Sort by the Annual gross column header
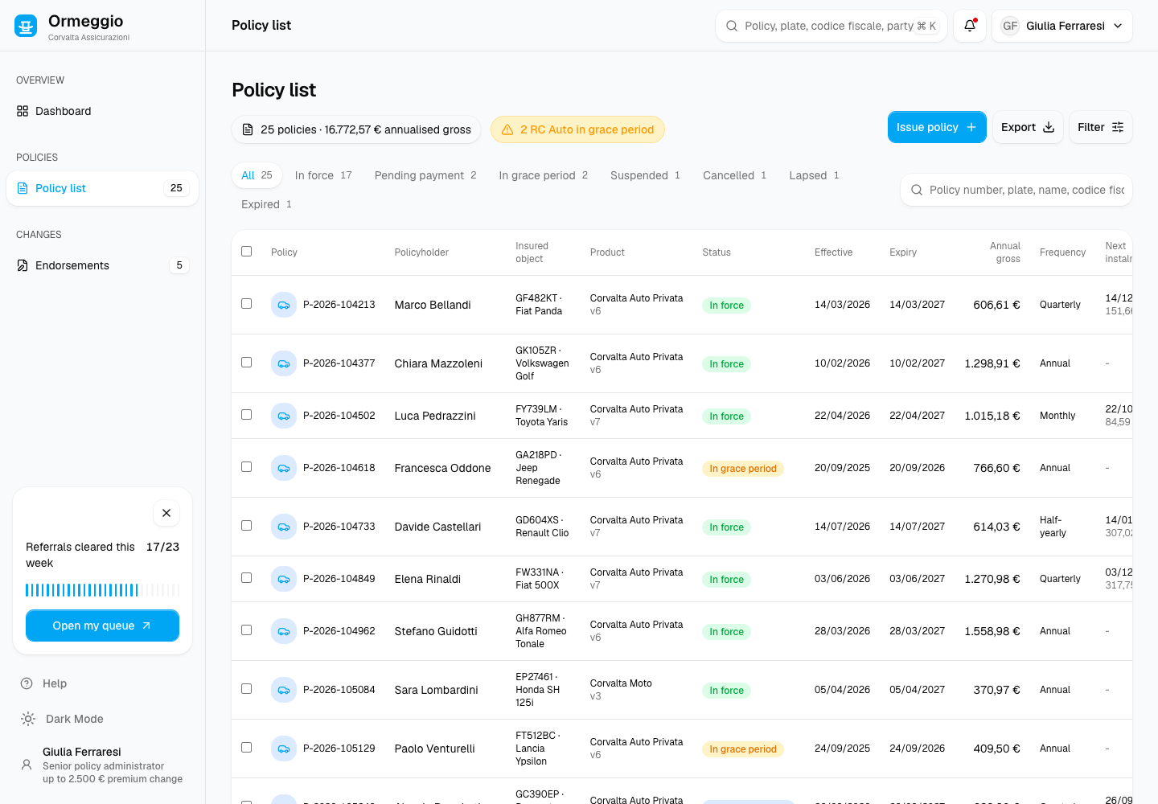This screenshot has height=804, width=1158. coord(1004,252)
